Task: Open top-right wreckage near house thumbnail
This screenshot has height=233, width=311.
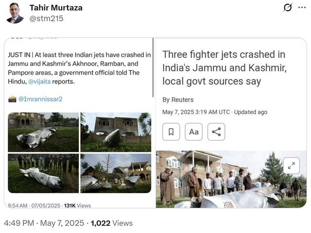Action: pyautogui.click(x=116, y=132)
